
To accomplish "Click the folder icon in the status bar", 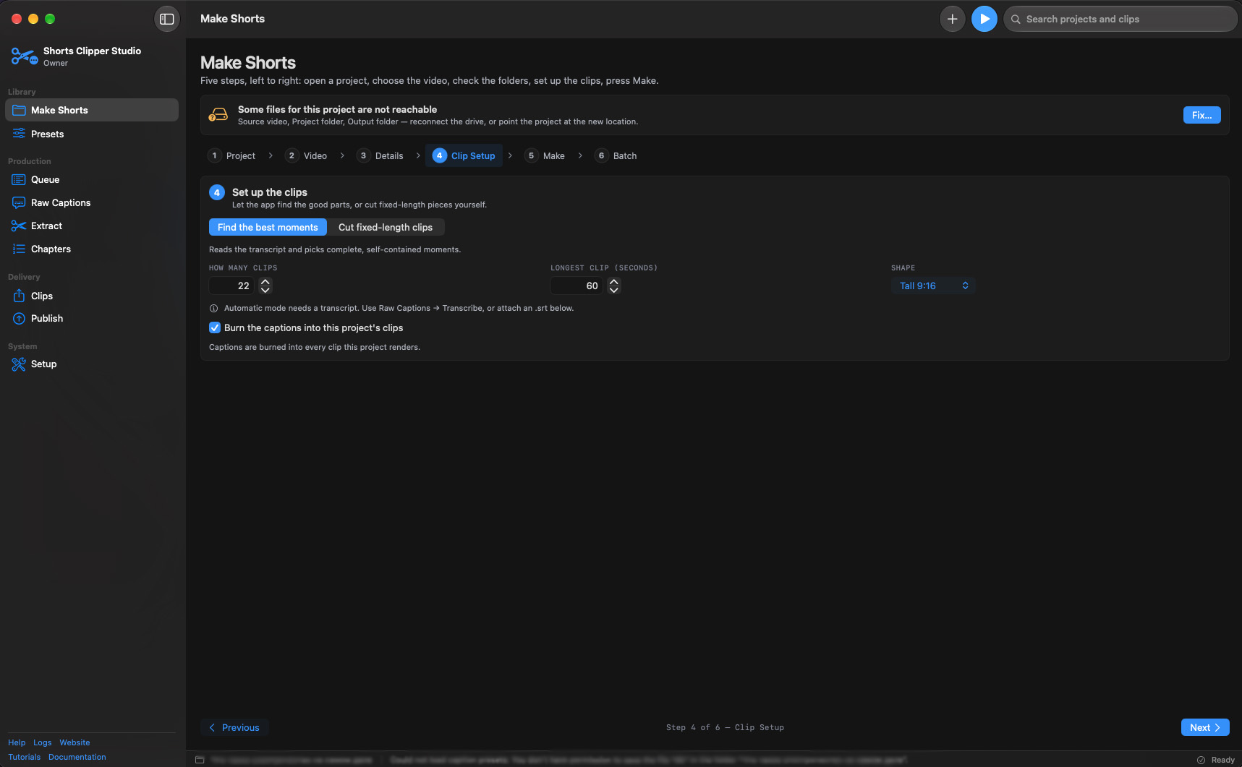I will 200,760.
